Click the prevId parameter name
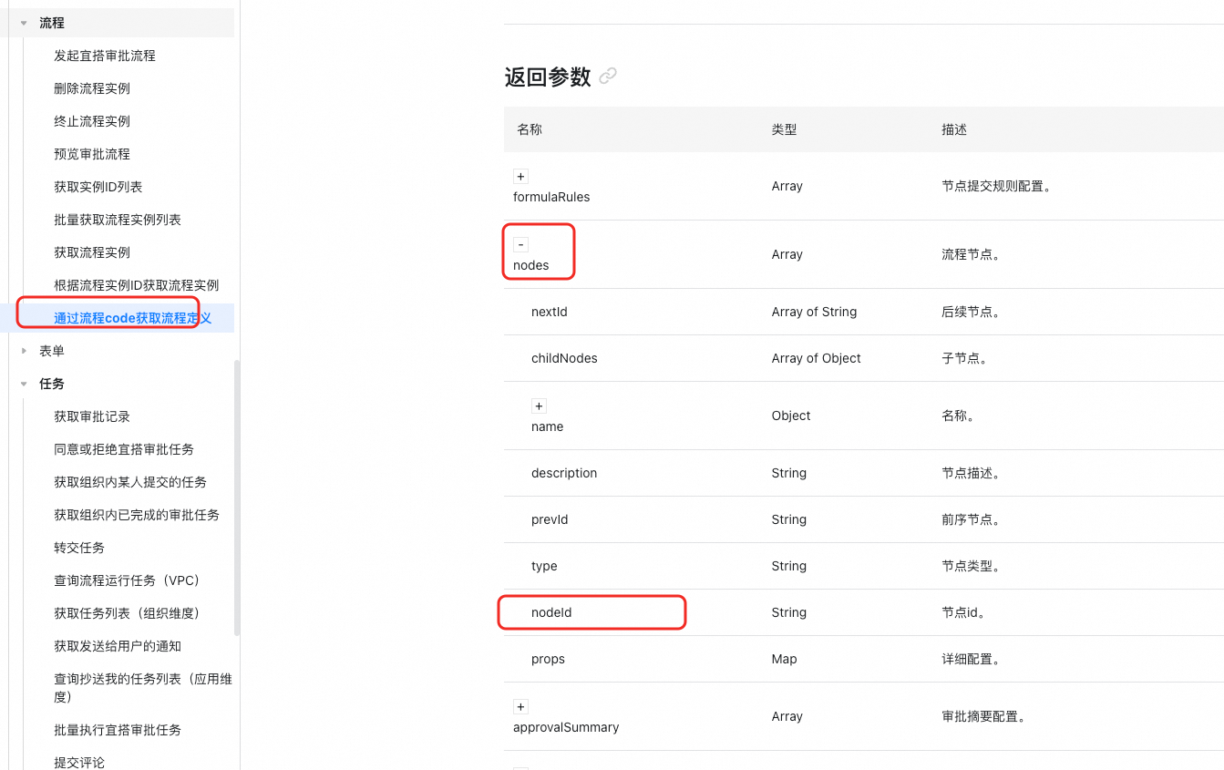Screen dimensions: 1224x770 pyautogui.click(x=550, y=519)
